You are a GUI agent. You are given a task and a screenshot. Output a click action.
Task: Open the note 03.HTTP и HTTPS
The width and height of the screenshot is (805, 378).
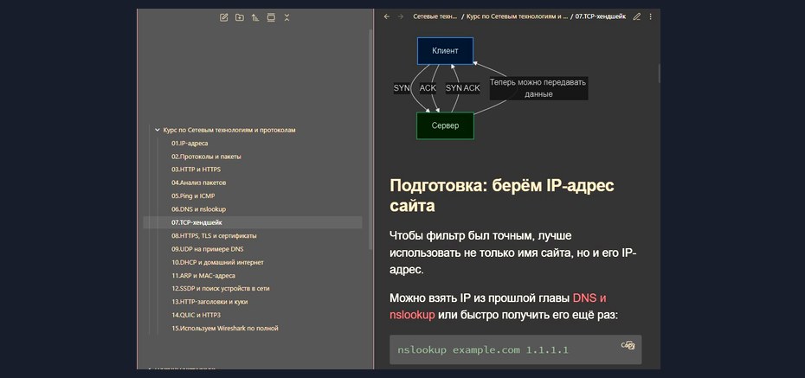[196, 170]
